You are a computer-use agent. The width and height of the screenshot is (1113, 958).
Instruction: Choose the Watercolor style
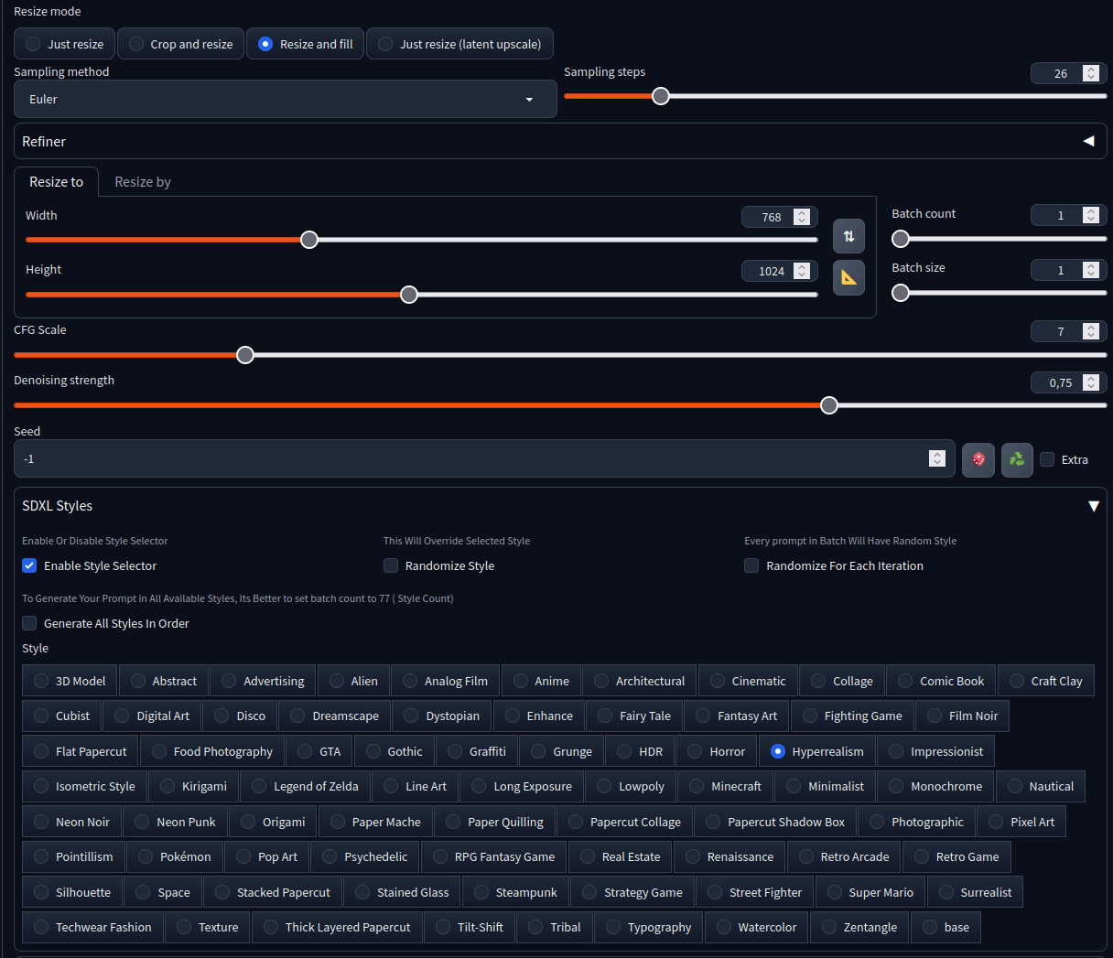[756, 927]
